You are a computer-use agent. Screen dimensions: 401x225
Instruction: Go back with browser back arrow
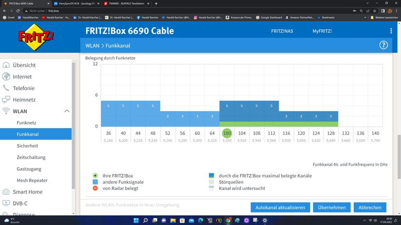pos(4,11)
